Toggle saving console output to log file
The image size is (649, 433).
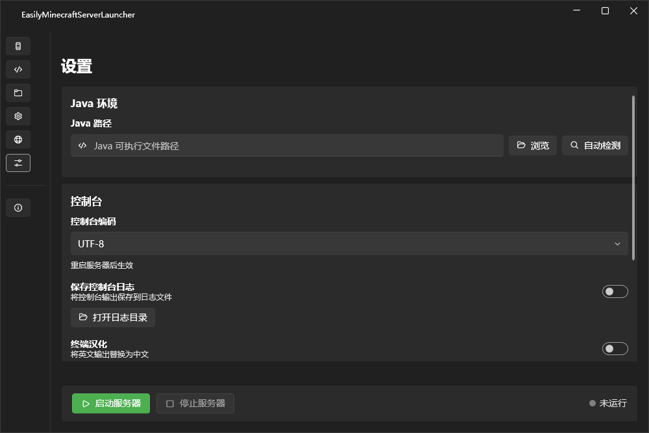pyautogui.click(x=615, y=291)
